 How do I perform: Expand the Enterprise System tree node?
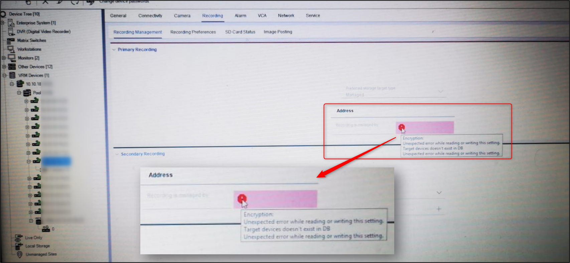3,23
